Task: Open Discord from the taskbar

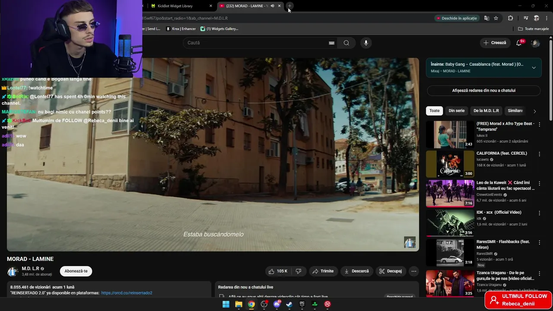Action: pos(277,304)
